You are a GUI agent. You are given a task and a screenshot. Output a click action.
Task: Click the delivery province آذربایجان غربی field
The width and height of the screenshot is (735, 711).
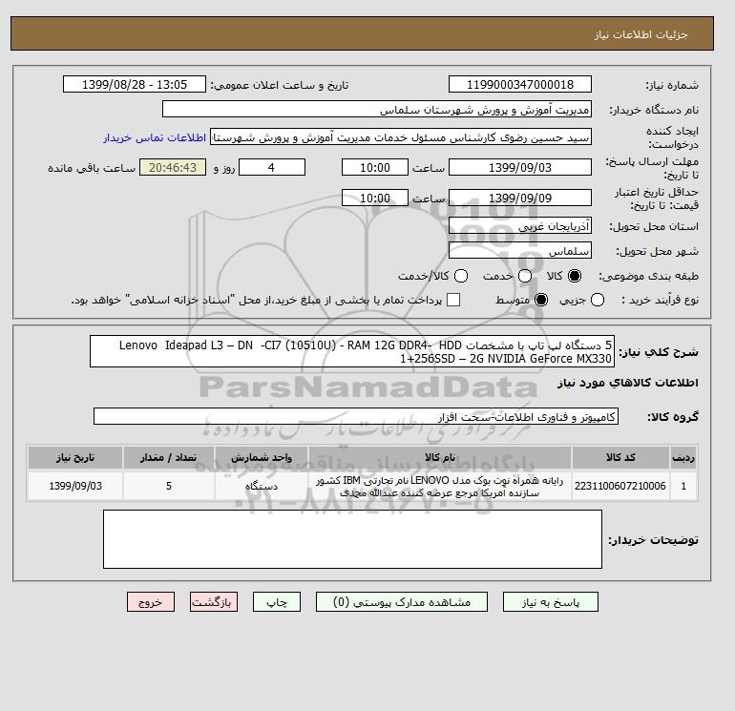click(x=520, y=226)
